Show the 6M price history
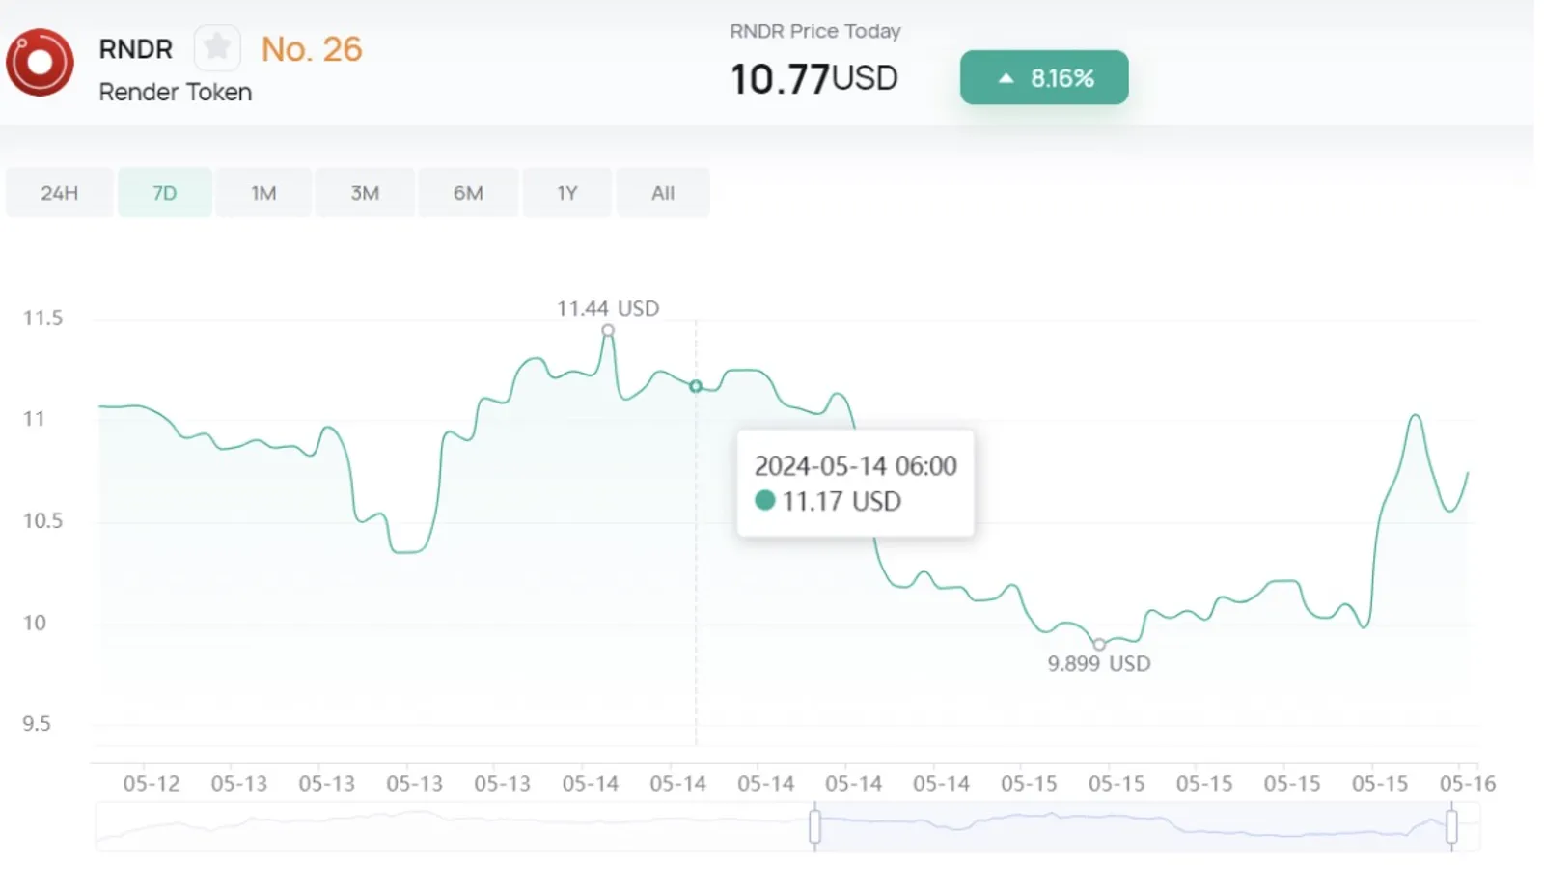 tap(468, 193)
